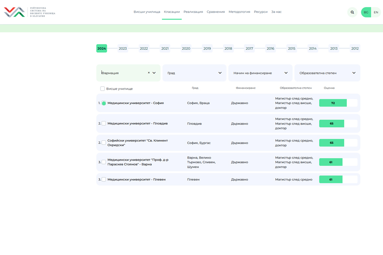Open Реализация menu item
Viewport: 383px width, 255px height.
[x=193, y=12]
